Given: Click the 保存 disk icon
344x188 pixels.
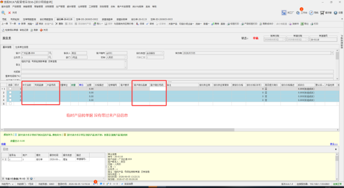Looking at the screenshot, I should pos(106,23).
